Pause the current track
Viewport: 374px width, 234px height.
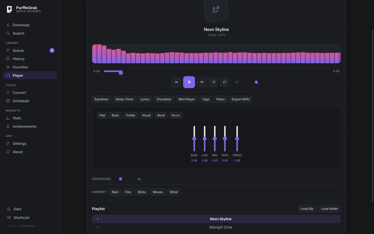tap(189, 82)
